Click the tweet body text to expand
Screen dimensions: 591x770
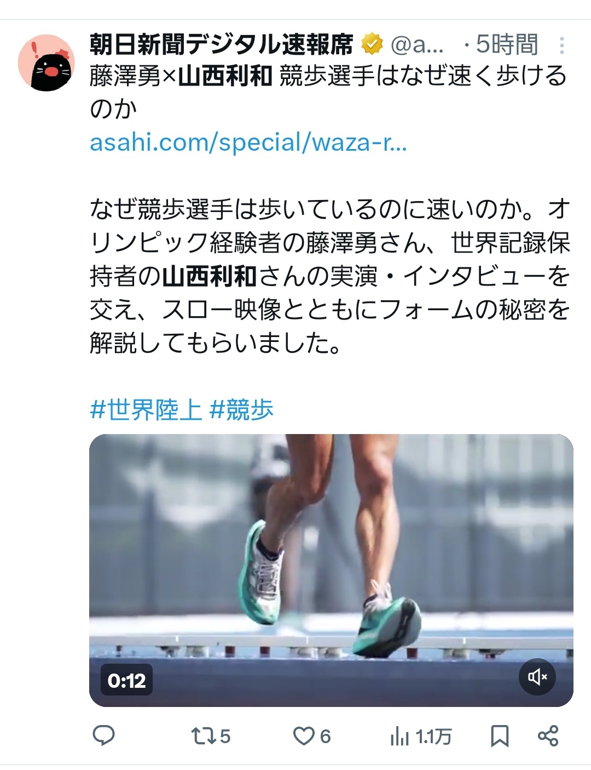tap(330, 276)
